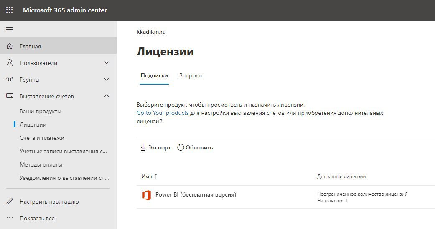Click the billing card icon beside Выставление счетов
Viewport: 435px width, 229px height.
tap(10, 96)
